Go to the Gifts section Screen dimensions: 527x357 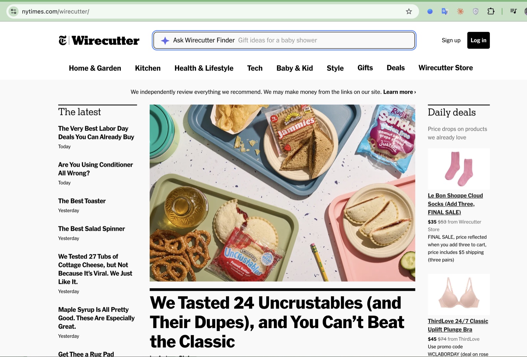pyautogui.click(x=365, y=68)
